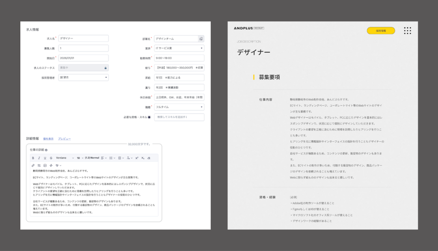Select the Italic icon in the editor toolbar
This screenshot has height=251, width=438.
coord(39,157)
